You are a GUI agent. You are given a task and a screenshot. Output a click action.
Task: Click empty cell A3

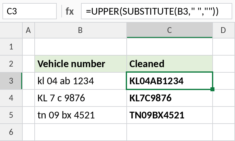click(x=29, y=81)
